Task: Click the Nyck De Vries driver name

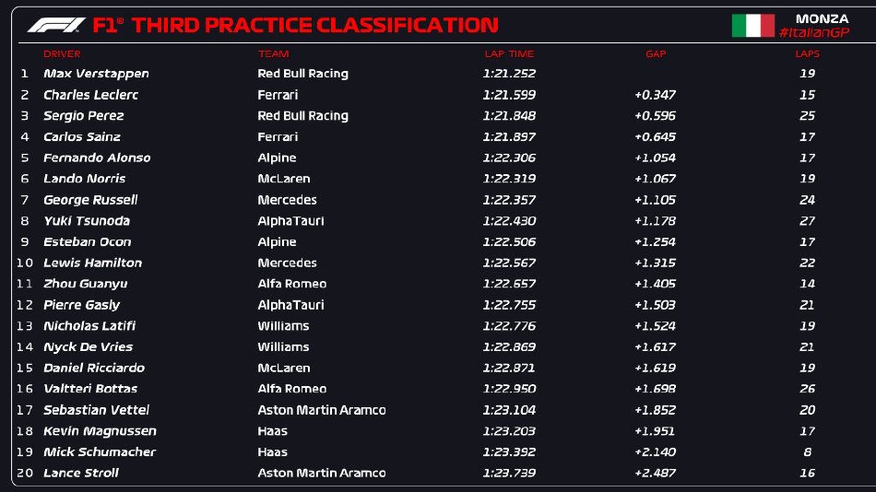Action: pyautogui.click(x=88, y=347)
